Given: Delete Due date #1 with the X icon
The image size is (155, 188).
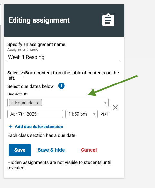Looking at the screenshot, I should tap(115, 107).
